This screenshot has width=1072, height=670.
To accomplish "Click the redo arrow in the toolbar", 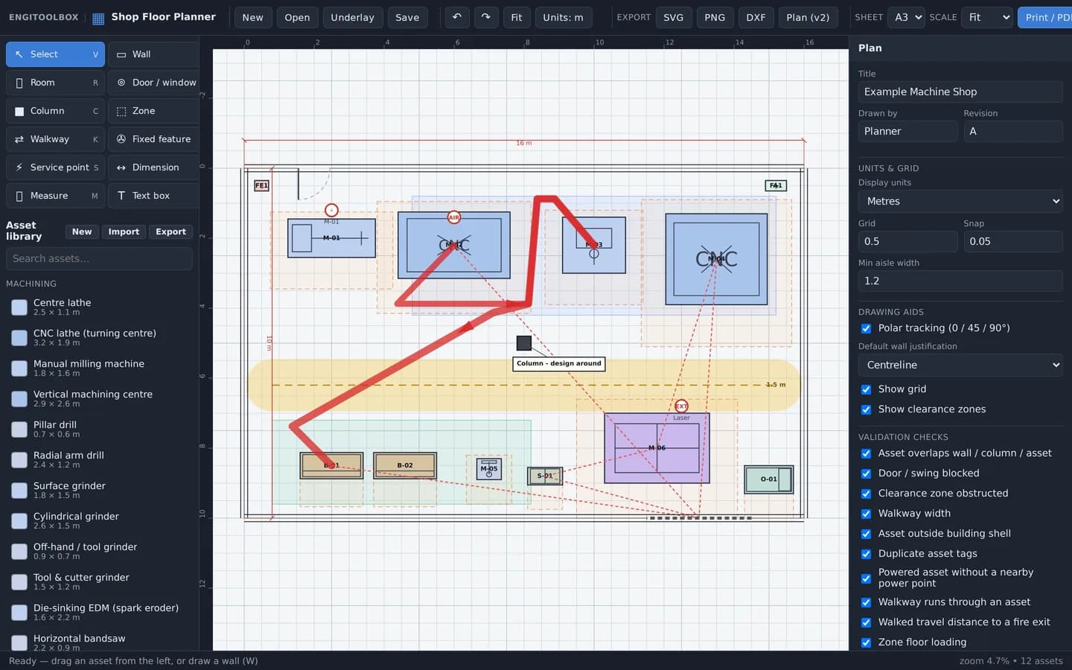I will click(486, 17).
